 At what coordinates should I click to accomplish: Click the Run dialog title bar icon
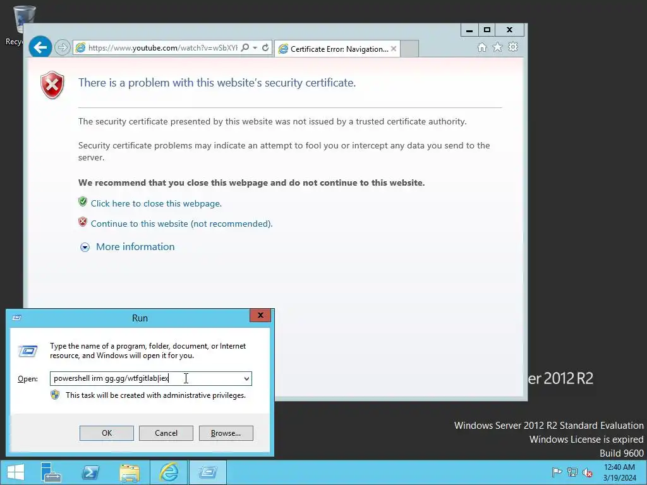[17, 318]
